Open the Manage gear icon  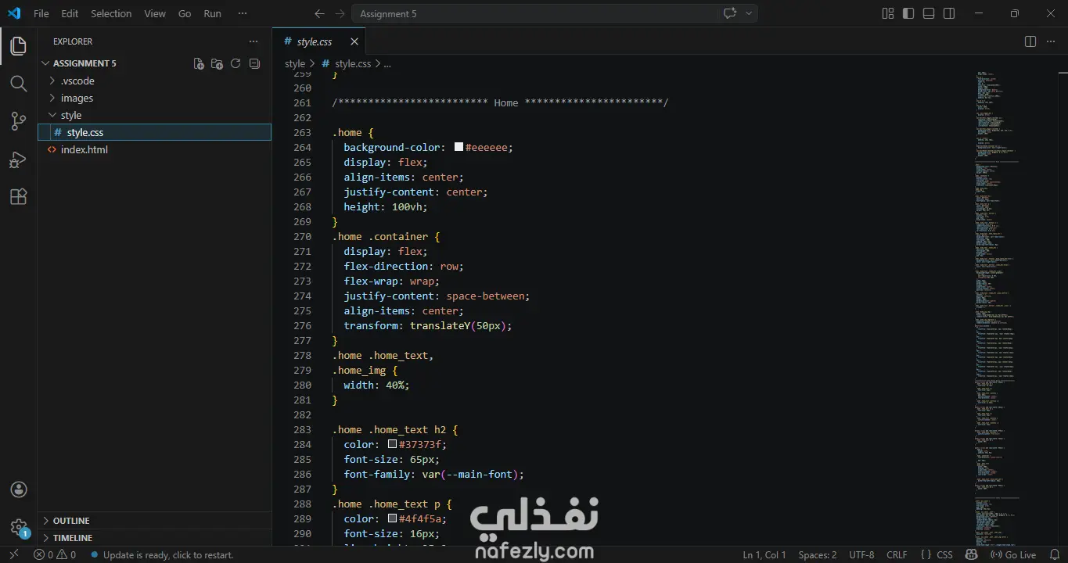(19, 527)
